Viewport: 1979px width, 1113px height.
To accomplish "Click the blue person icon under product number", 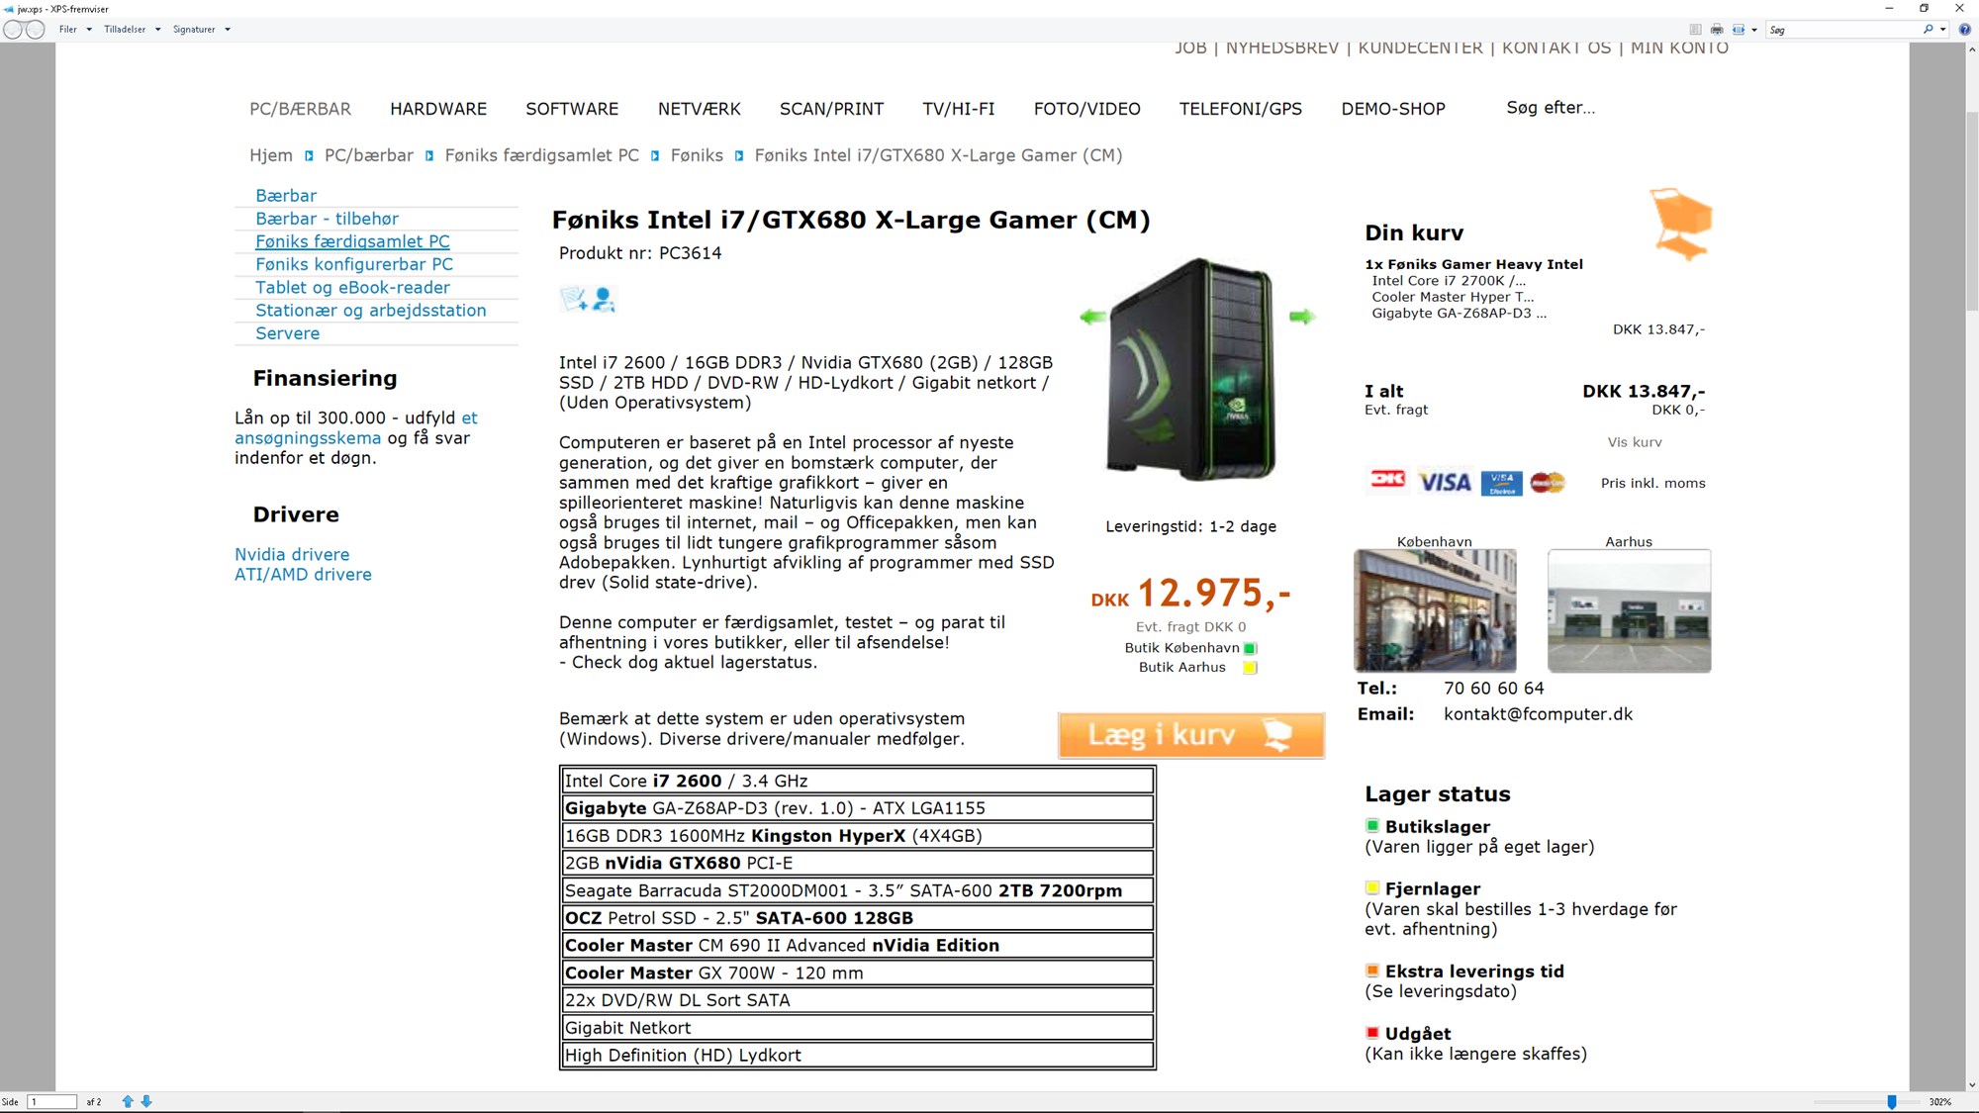I will pyautogui.click(x=604, y=299).
